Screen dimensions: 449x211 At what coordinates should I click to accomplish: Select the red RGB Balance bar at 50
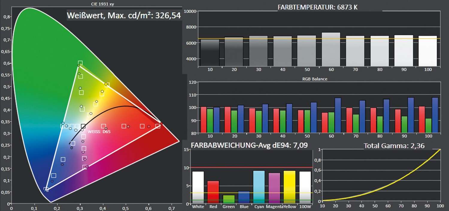coord(301,121)
